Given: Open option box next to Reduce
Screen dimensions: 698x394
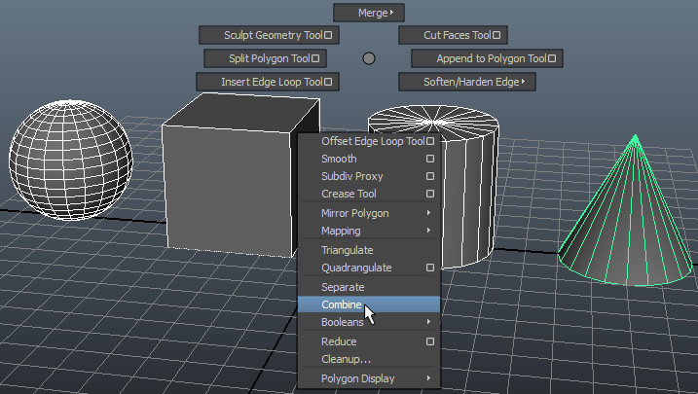Looking at the screenshot, I should coord(429,341).
